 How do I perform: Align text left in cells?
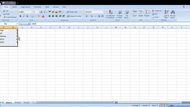pos(50,16)
